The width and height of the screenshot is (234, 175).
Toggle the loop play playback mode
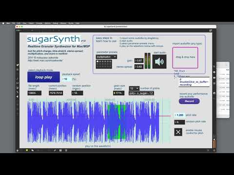pos(43,77)
